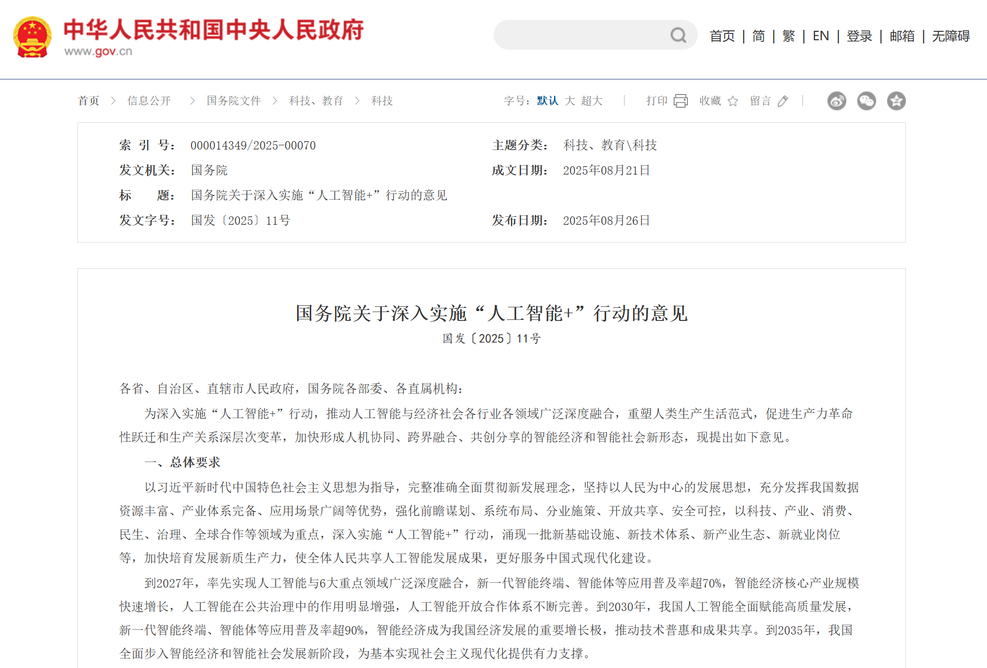
Task: Click inside the search input box
Action: pos(575,34)
